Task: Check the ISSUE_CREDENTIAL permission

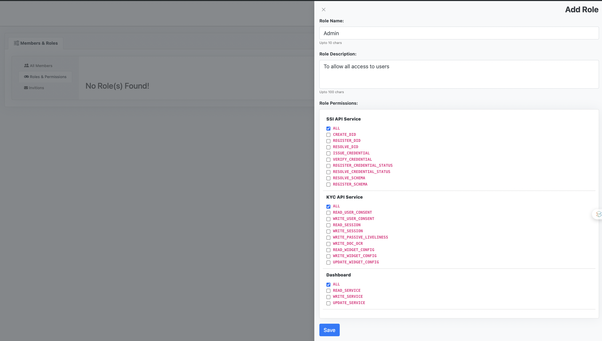Action: 328,153
